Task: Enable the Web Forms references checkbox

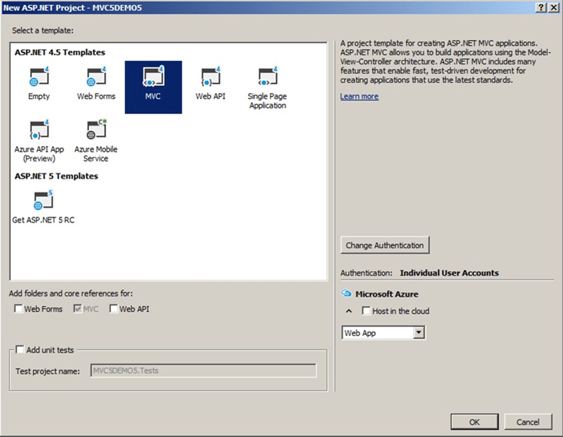Action: pyautogui.click(x=18, y=309)
